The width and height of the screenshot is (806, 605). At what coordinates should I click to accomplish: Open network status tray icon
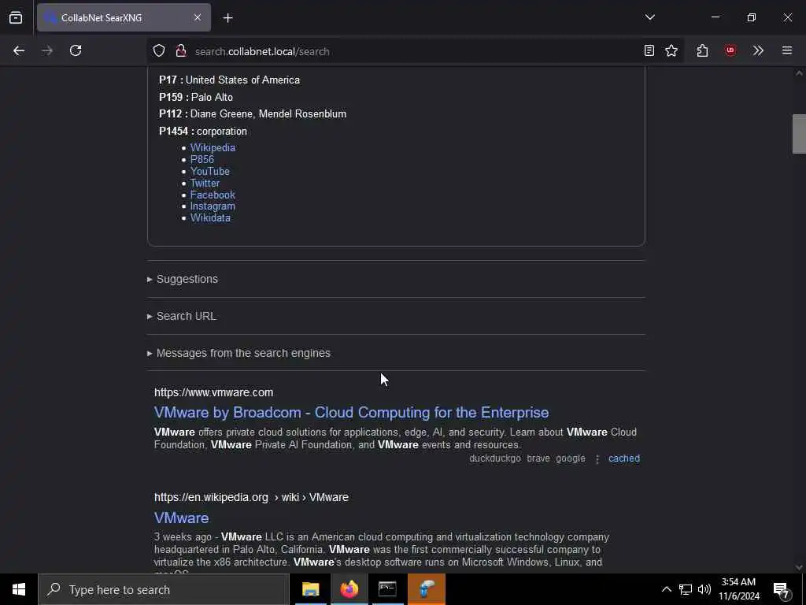coord(686,589)
